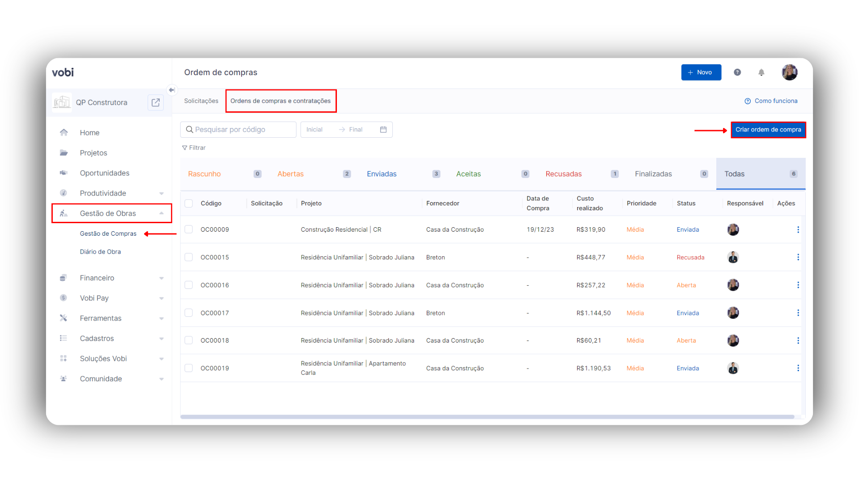This screenshot has width=859, height=483.
Task: Select all rows via header checkbox
Action: [x=189, y=203]
